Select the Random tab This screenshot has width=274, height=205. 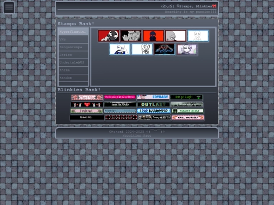tap(74, 78)
